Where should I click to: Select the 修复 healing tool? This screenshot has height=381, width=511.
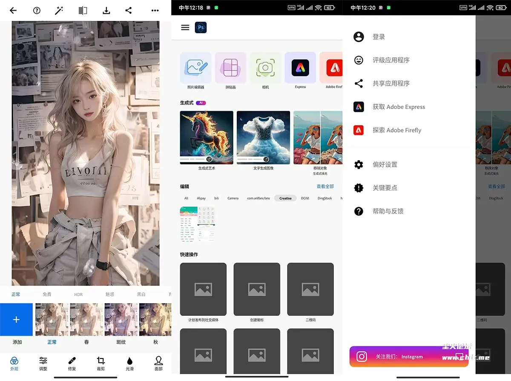[x=72, y=363]
